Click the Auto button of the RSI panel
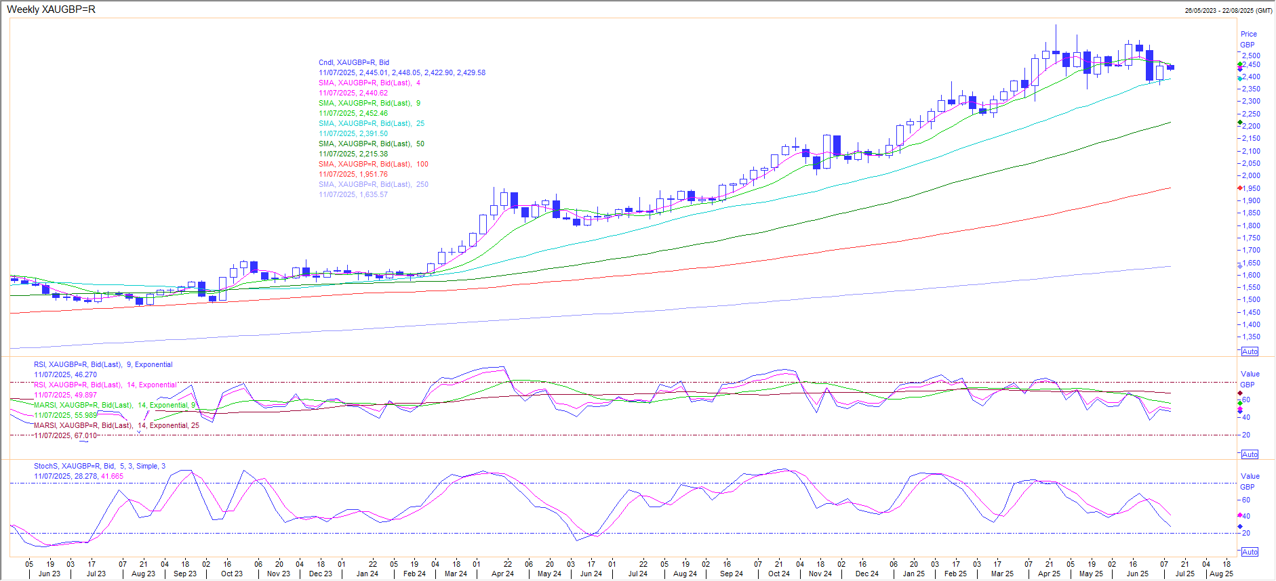 1250,454
